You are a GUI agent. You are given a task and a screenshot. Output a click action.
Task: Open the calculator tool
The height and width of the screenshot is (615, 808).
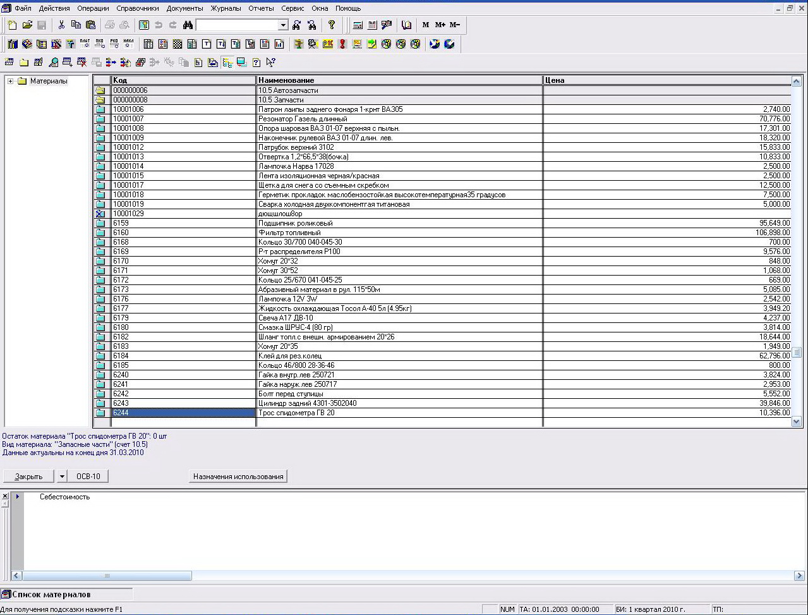(358, 25)
